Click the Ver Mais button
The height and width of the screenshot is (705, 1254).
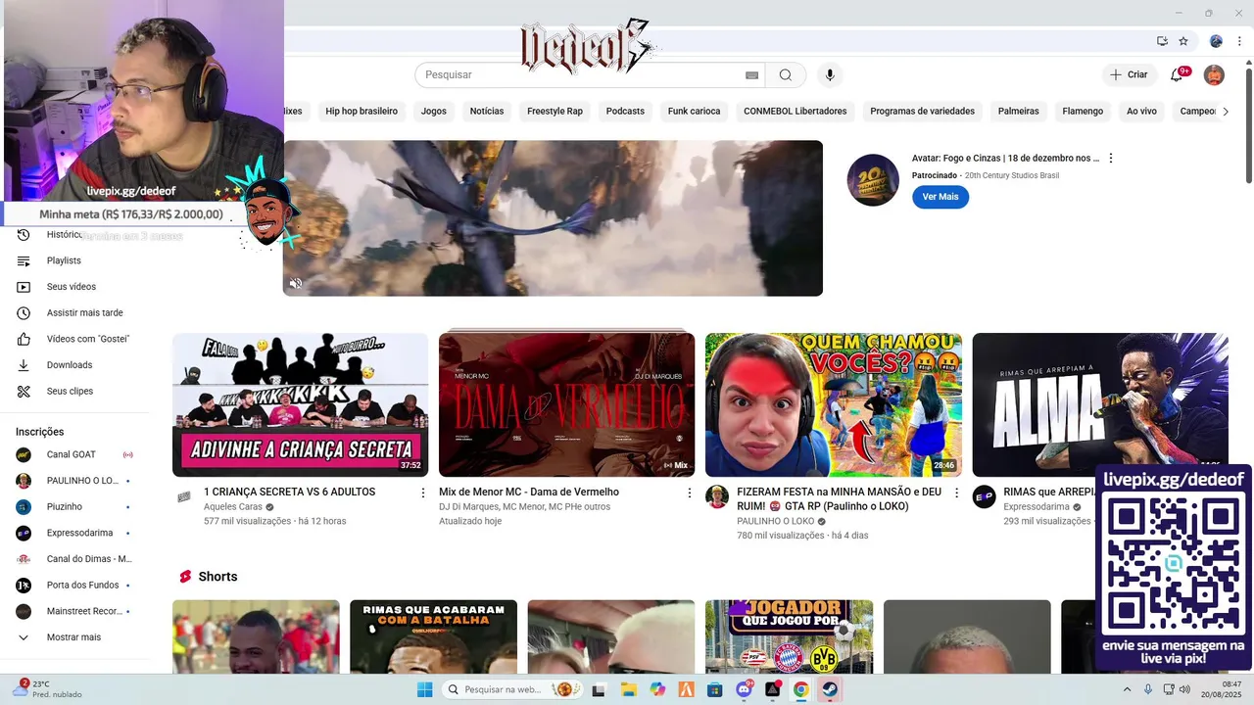(940, 197)
